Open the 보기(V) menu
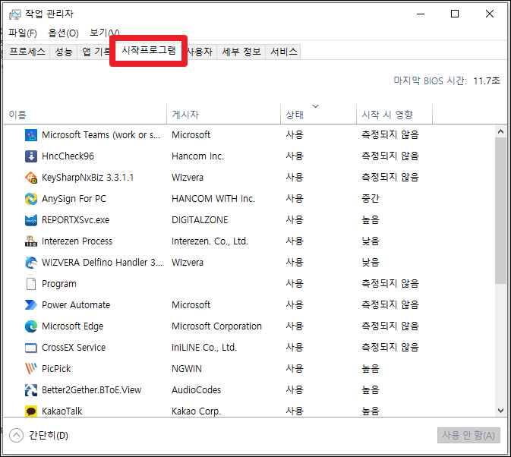The height and width of the screenshot is (457, 511). click(104, 33)
